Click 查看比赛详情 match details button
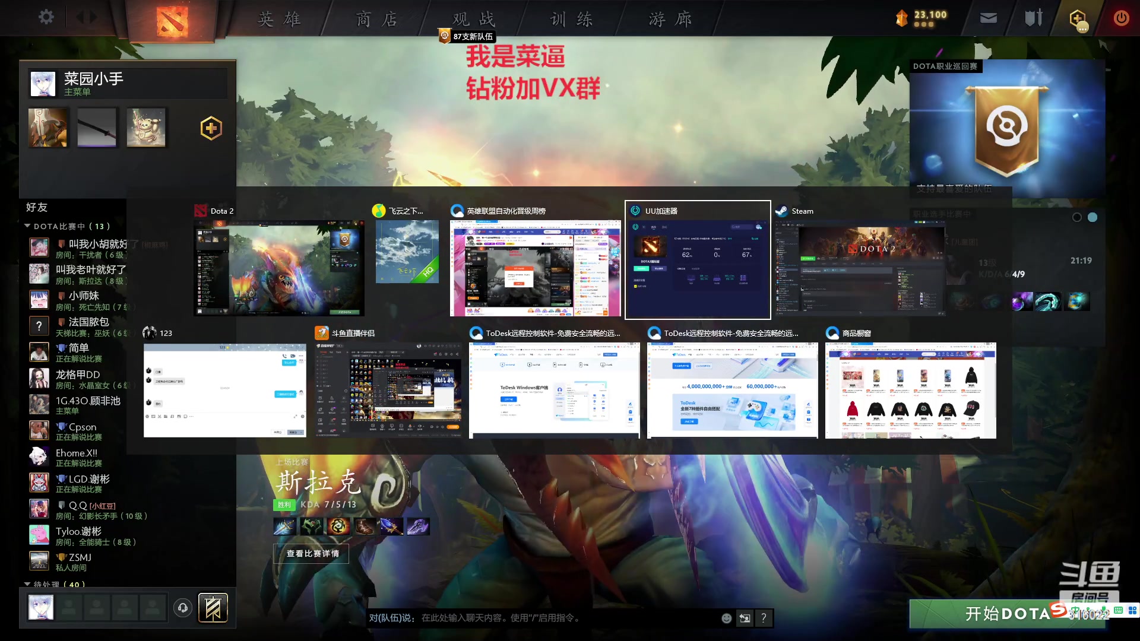Image resolution: width=1140 pixels, height=641 pixels. click(x=312, y=553)
